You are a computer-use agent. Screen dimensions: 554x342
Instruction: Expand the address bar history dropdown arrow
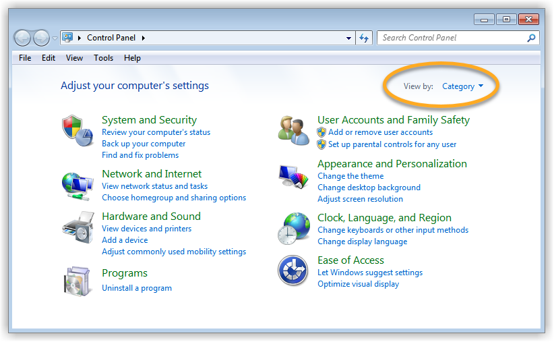point(348,38)
